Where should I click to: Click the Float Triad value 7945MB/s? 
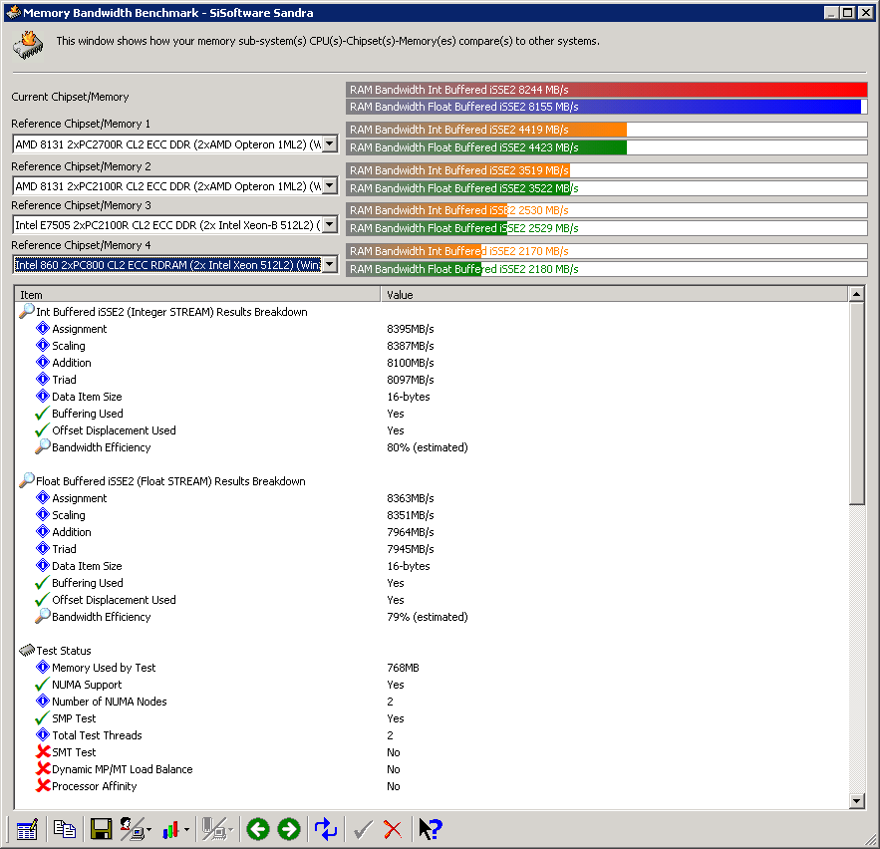411,549
